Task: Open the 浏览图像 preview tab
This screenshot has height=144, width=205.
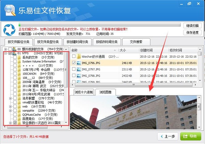Action: [x=105, y=92]
